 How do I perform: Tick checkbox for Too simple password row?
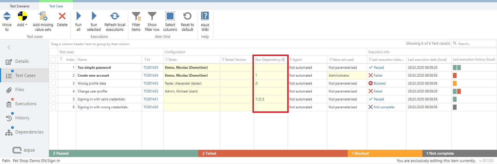point(53,68)
